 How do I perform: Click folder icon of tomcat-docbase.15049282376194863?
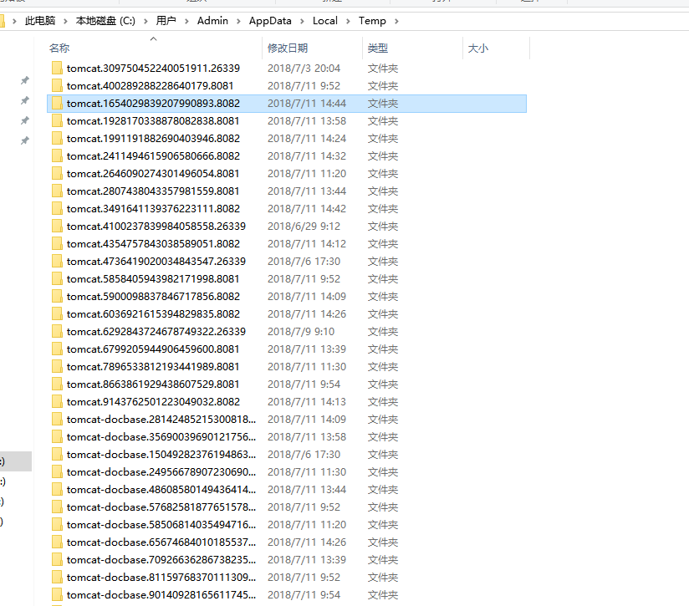tap(57, 455)
